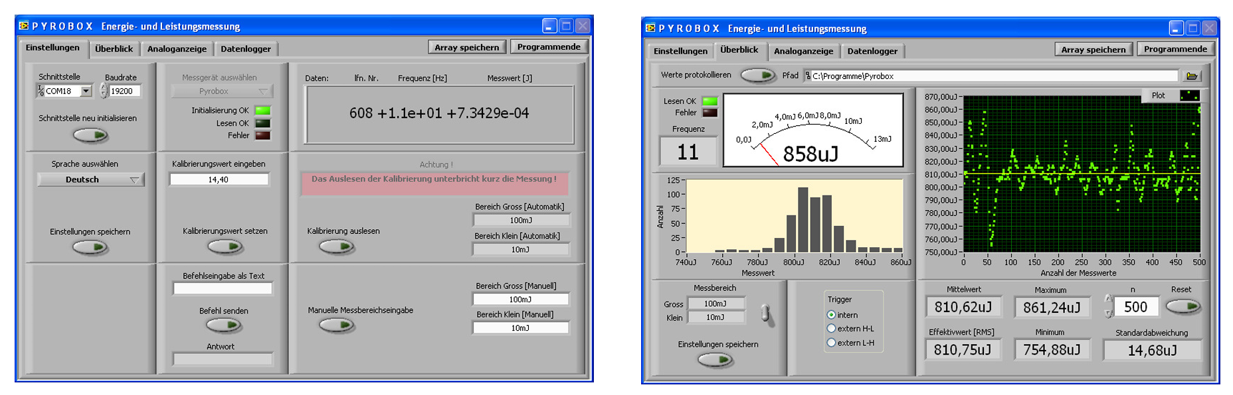Click Programmende in the right window

pyautogui.click(x=1175, y=49)
